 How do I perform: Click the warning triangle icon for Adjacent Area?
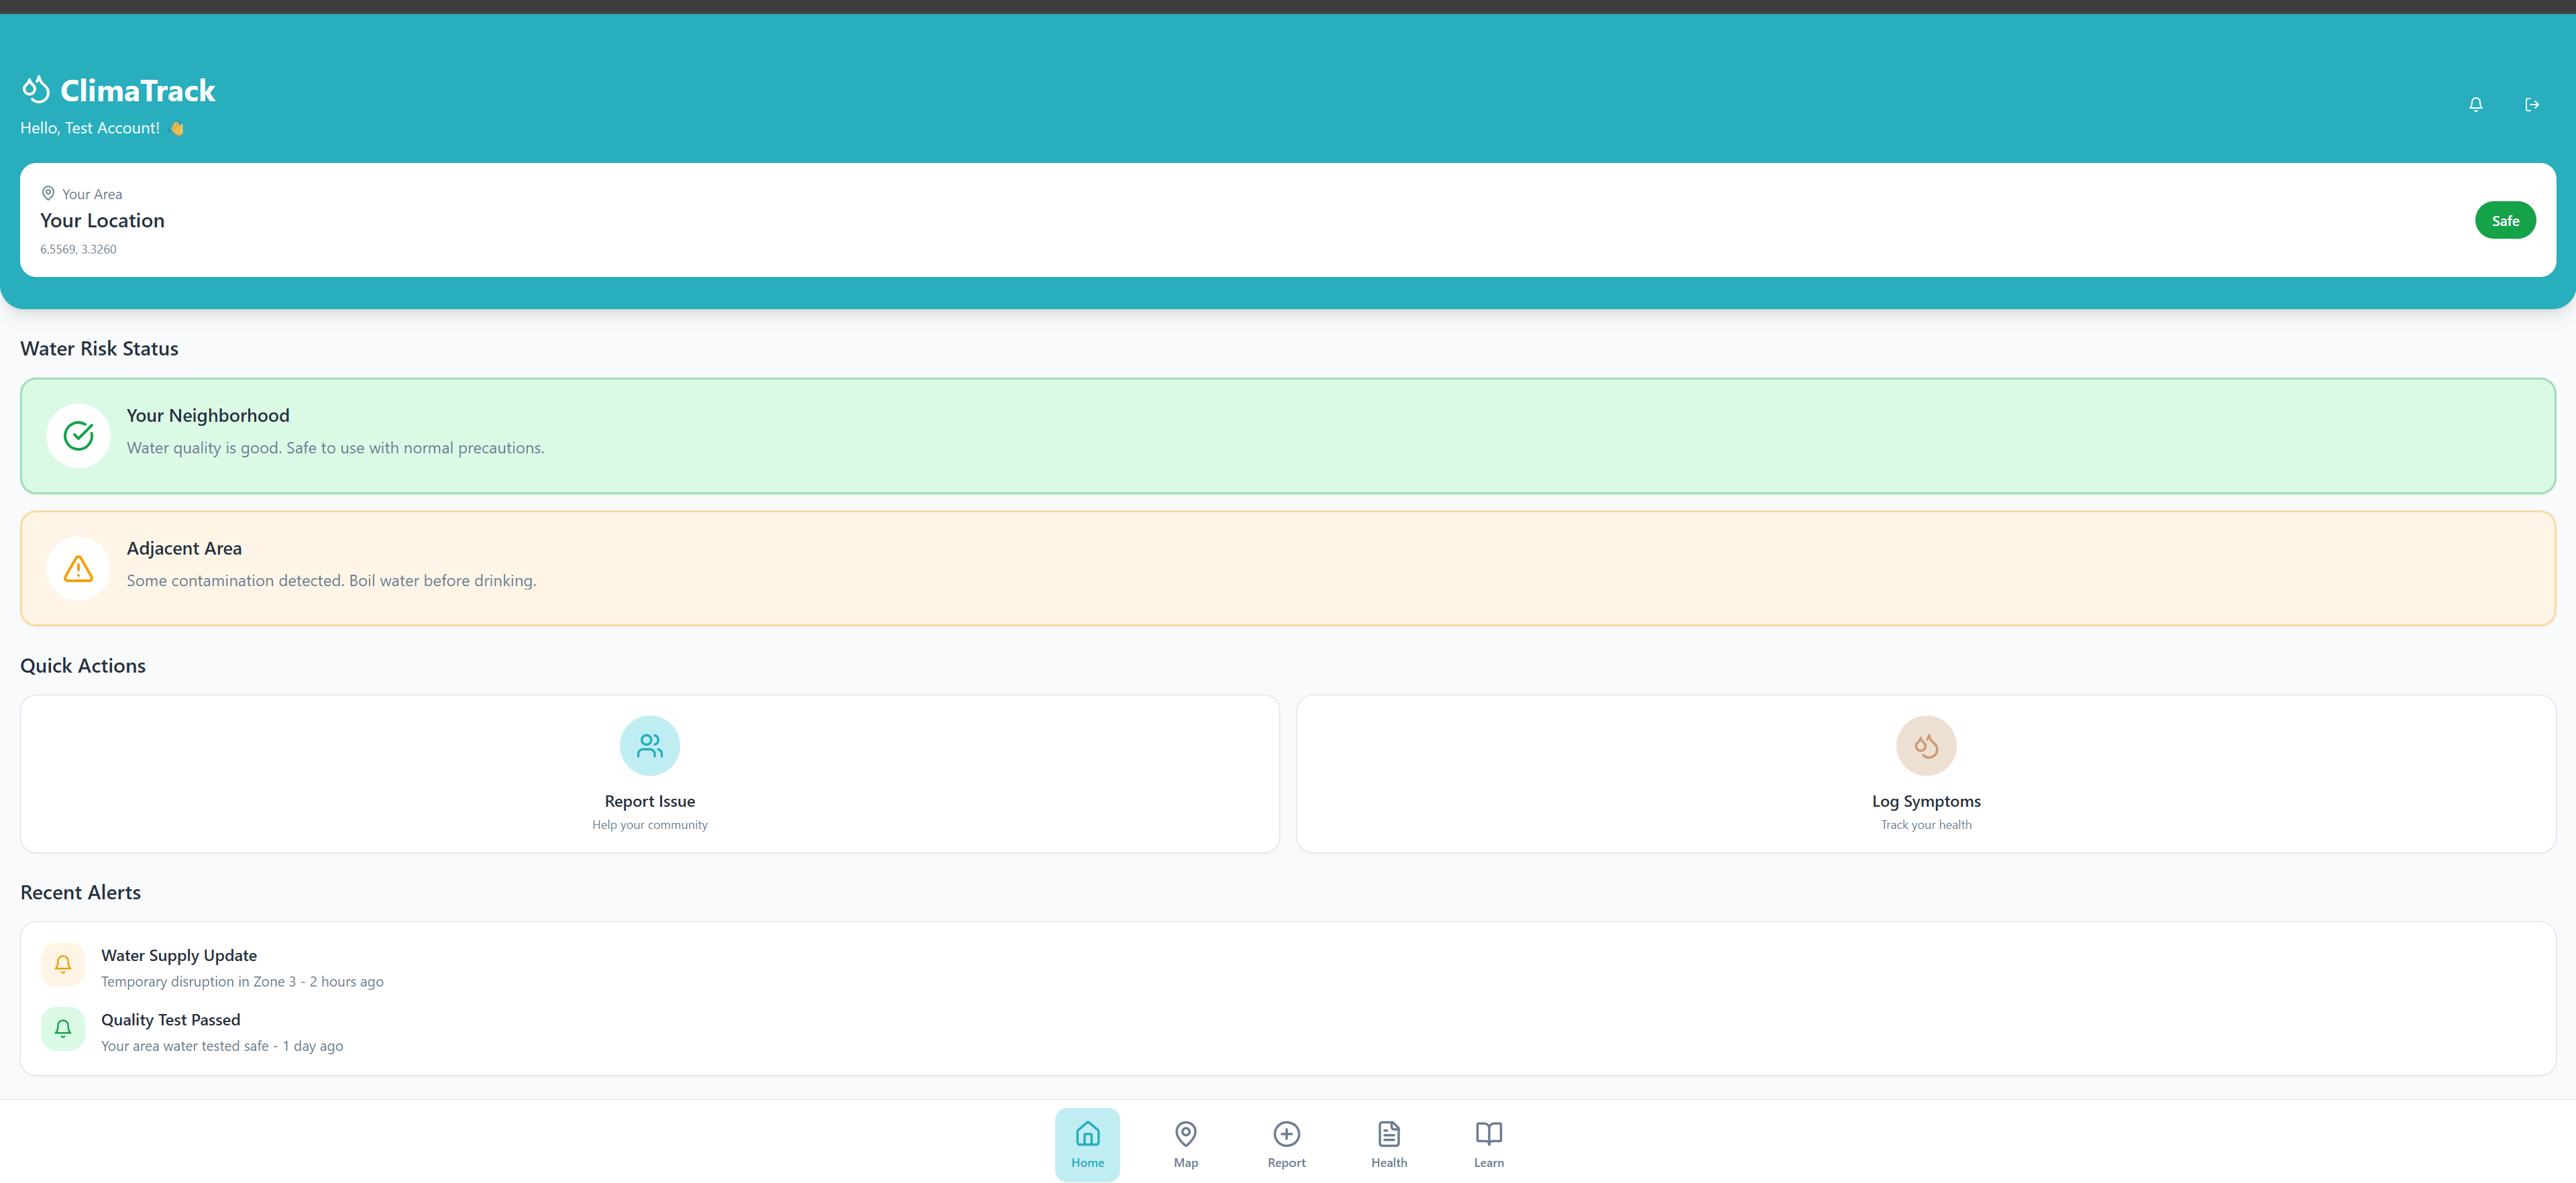pos(78,568)
